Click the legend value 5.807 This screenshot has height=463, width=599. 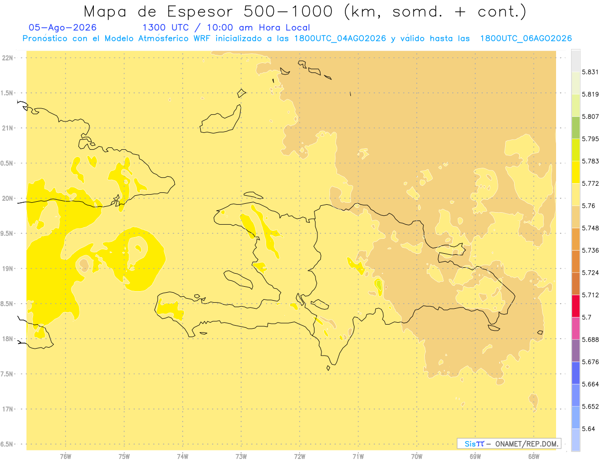coord(590,116)
